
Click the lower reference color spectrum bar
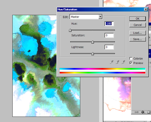pos(102,73)
